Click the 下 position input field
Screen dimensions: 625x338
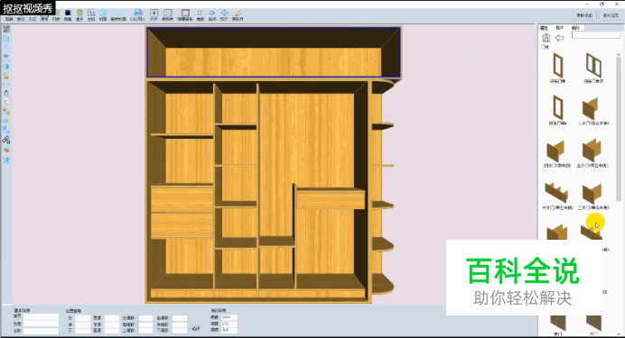(83, 331)
